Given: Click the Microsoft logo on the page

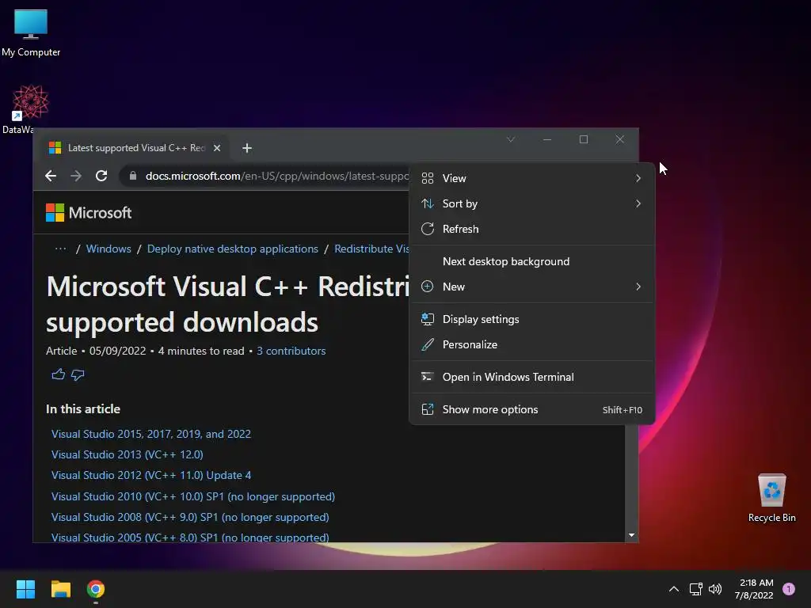Looking at the screenshot, I should pos(89,212).
